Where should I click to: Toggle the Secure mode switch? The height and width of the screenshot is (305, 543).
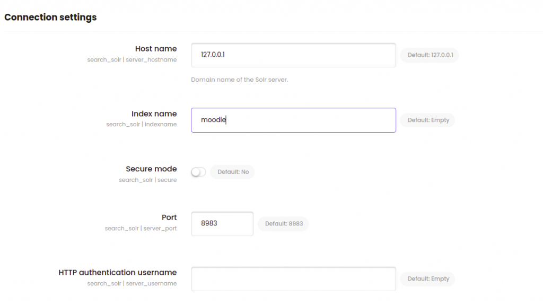pyautogui.click(x=198, y=172)
